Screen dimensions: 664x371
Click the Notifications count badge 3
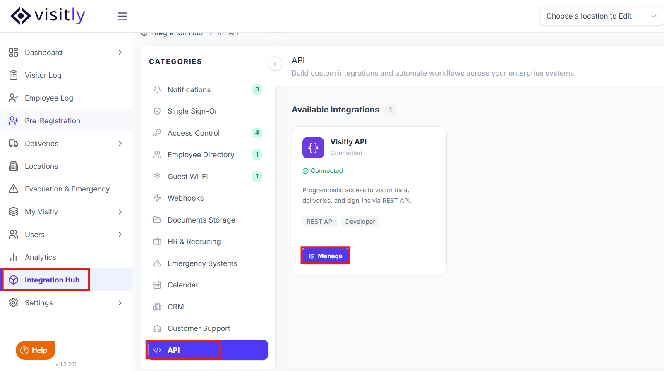point(257,89)
